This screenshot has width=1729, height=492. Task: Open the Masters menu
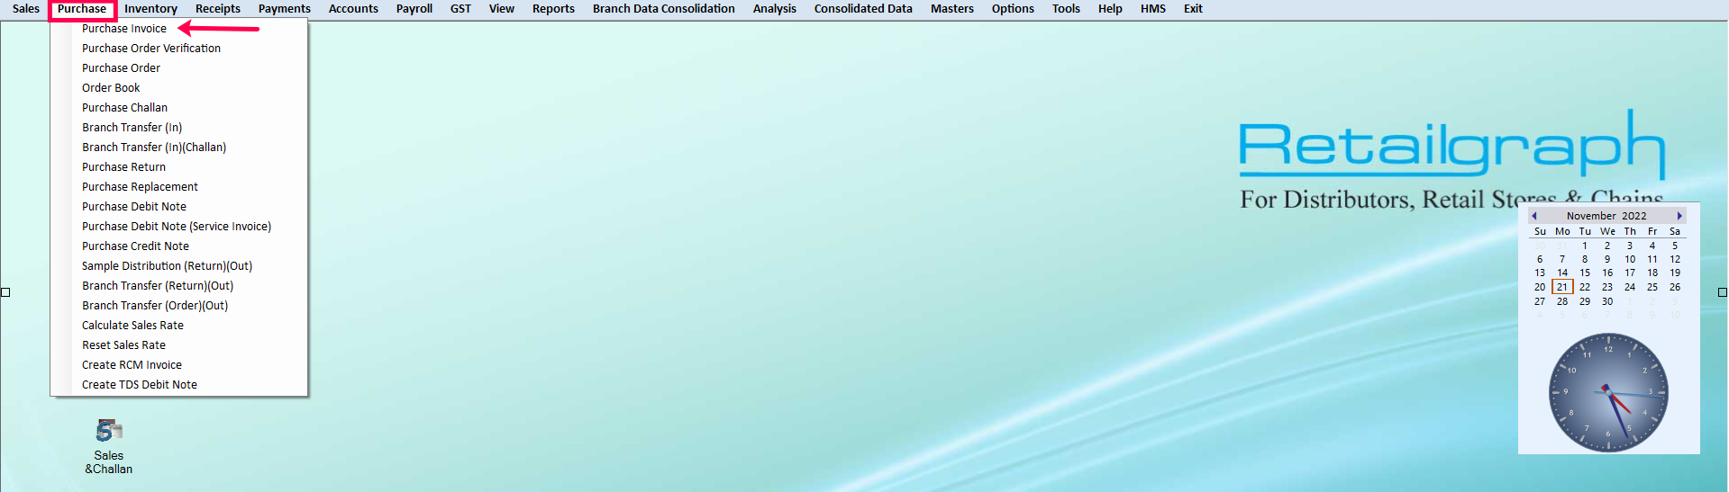952,9
